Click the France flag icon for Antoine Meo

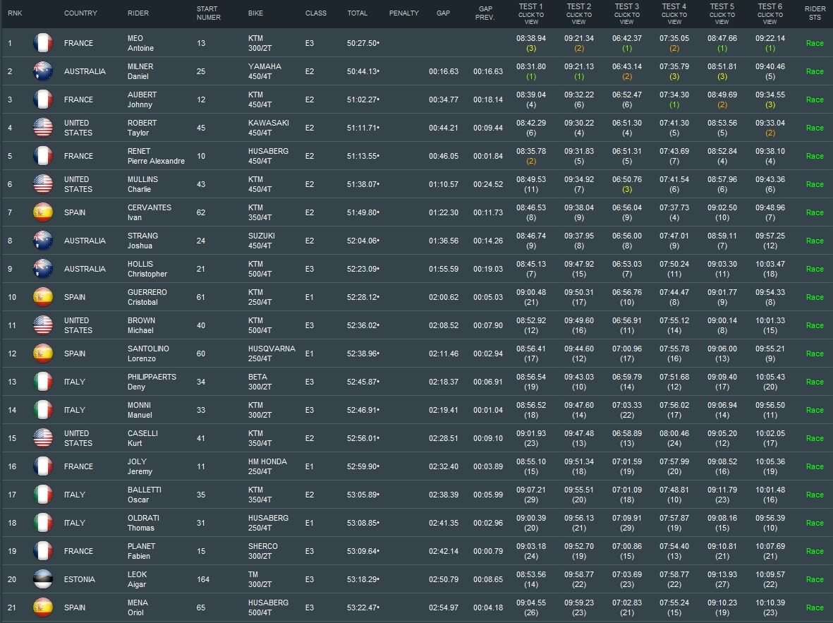[x=43, y=43]
